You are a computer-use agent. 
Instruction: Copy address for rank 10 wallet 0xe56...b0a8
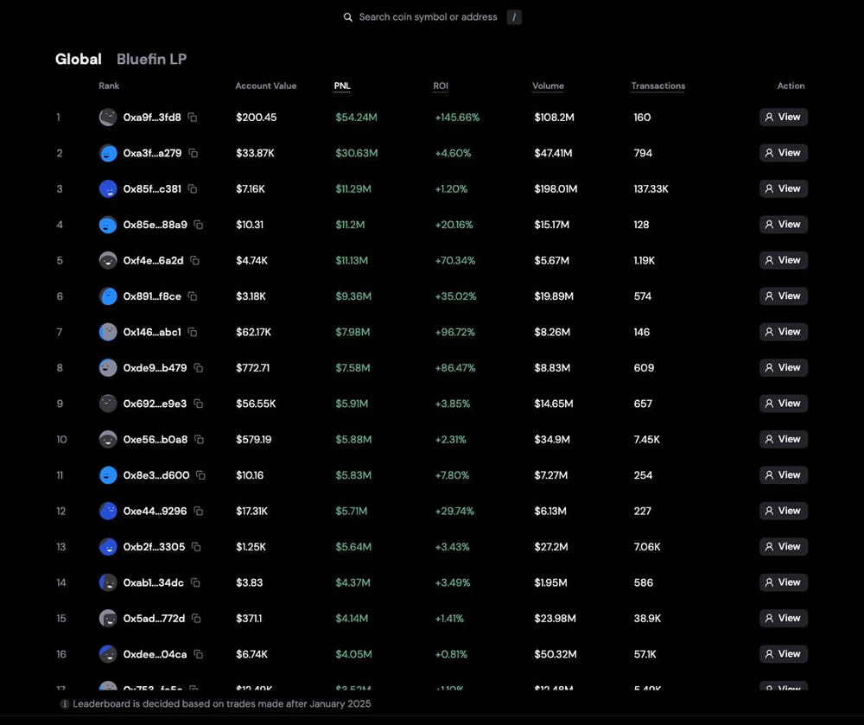200,440
